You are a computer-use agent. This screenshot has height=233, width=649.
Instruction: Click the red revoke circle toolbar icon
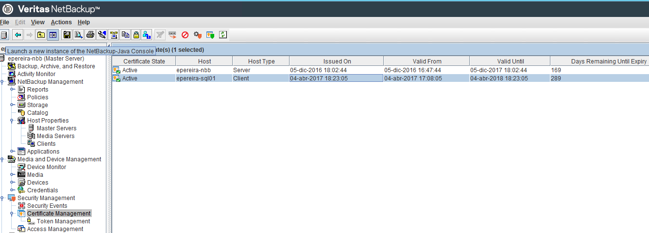click(185, 35)
